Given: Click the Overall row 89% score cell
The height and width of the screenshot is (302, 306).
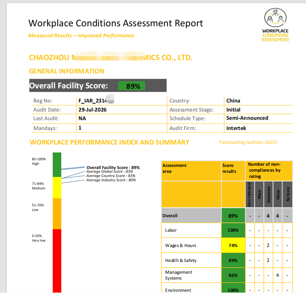Looking at the screenshot, I should tap(233, 216).
